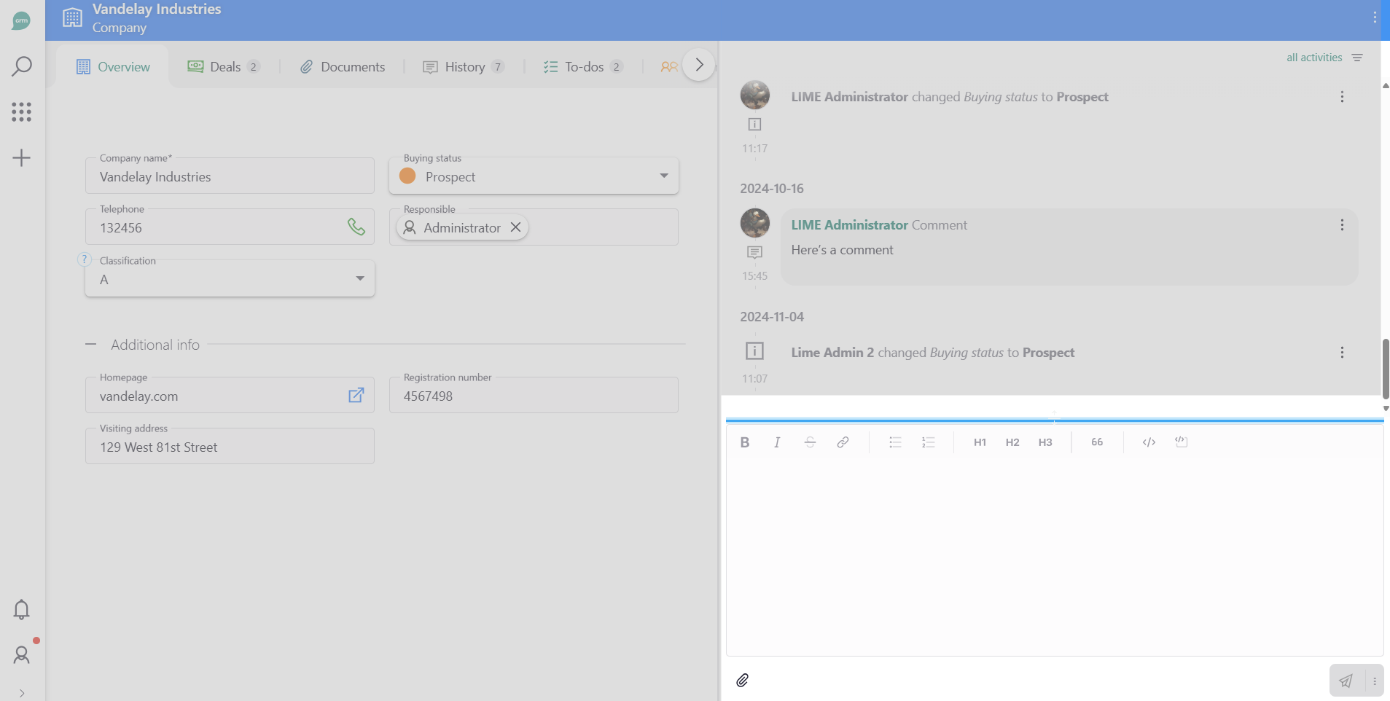1390x701 pixels.
Task: Click the Visiting address input field
Action: pyautogui.click(x=230, y=447)
